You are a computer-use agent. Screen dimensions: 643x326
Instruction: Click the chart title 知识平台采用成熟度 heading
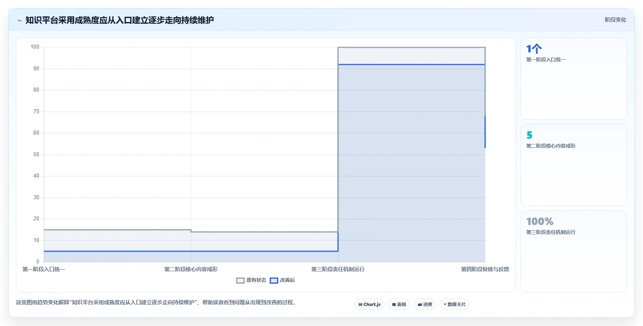120,20
